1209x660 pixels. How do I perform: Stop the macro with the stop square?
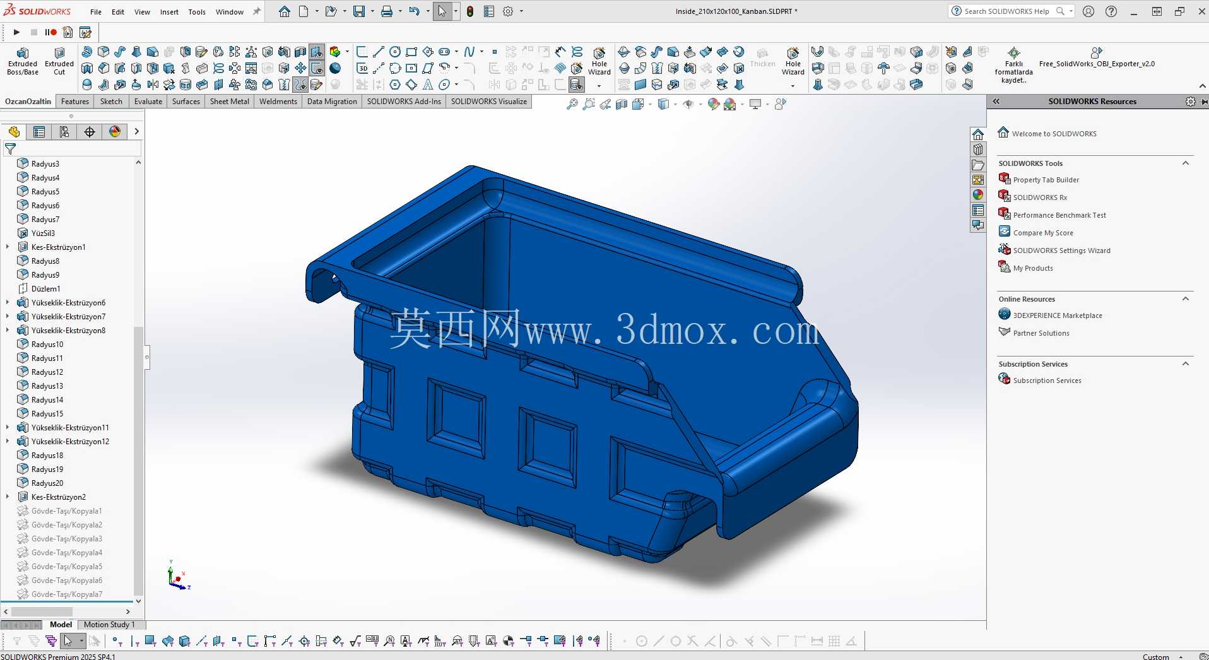(34, 32)
